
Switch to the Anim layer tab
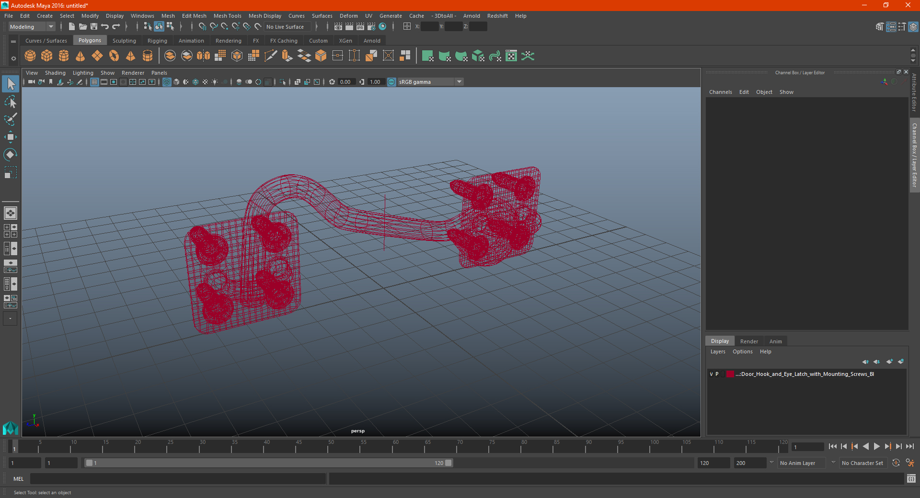click(x=775, y=341)
